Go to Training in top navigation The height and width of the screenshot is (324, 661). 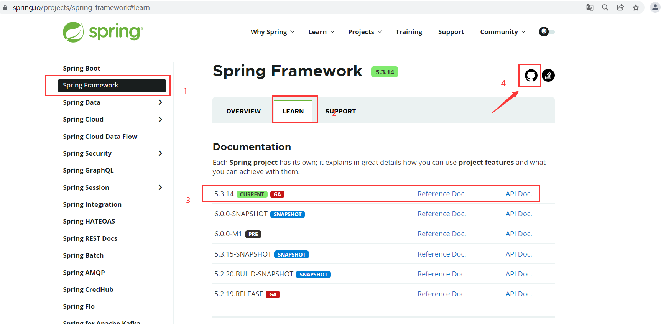pos(409,32)
